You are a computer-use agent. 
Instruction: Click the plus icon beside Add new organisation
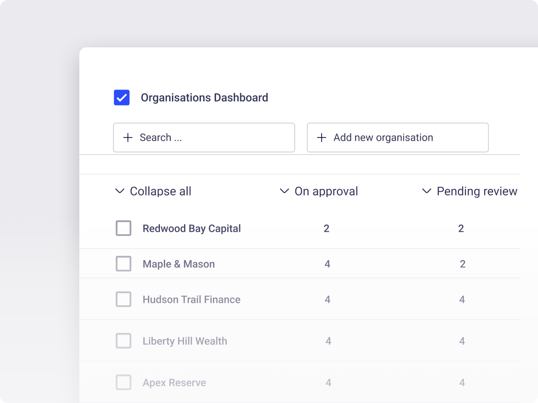321,137
